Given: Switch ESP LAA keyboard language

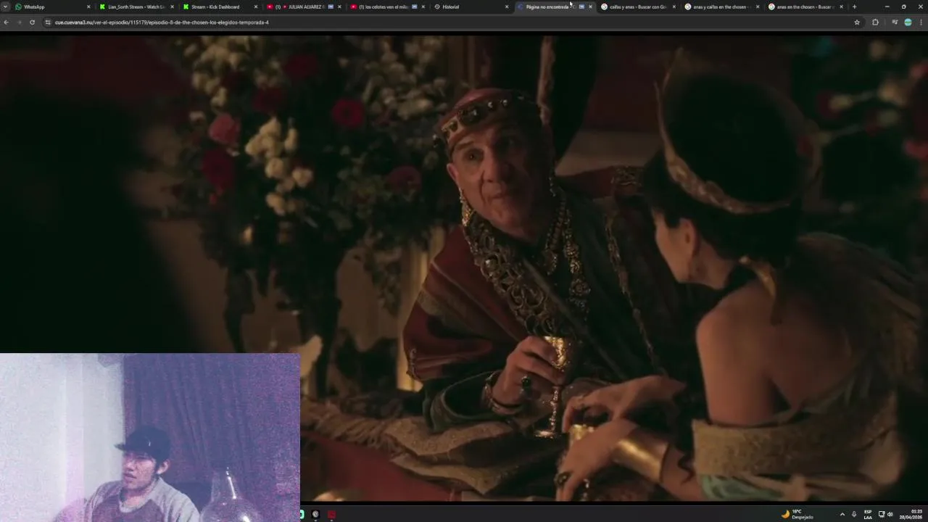Looking at the screenshot, I should pyautogui.click(x=868, y=514).
